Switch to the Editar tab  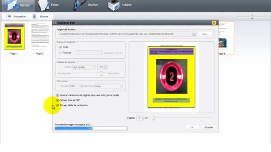click(x=48, y=5)
